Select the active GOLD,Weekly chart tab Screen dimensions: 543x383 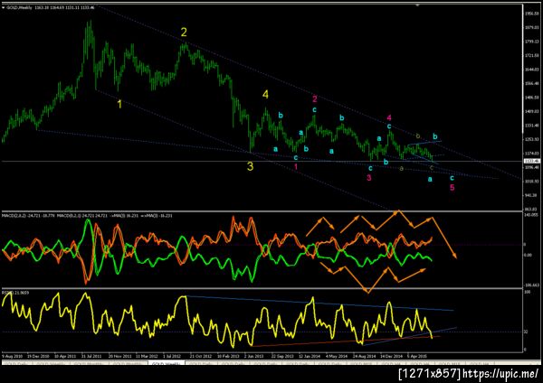click(x=167, y=364)
